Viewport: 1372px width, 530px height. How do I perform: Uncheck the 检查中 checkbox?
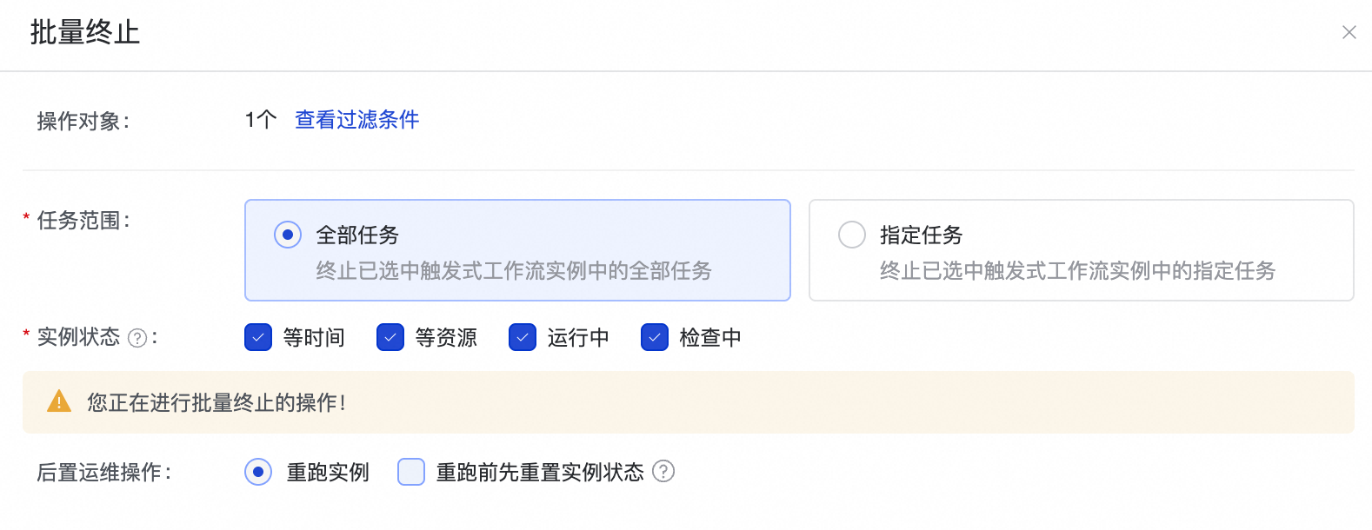(655, 337)
